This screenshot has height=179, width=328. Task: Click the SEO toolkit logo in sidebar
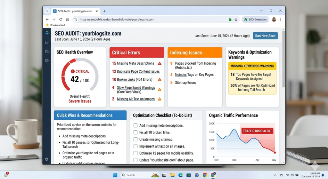pos(47,33)
